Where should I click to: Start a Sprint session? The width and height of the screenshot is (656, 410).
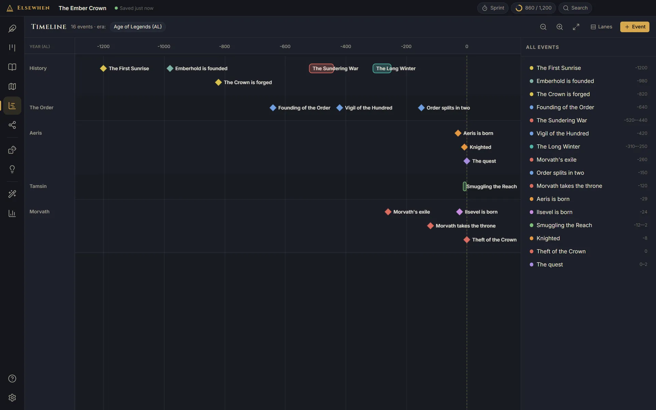(493, 8)
